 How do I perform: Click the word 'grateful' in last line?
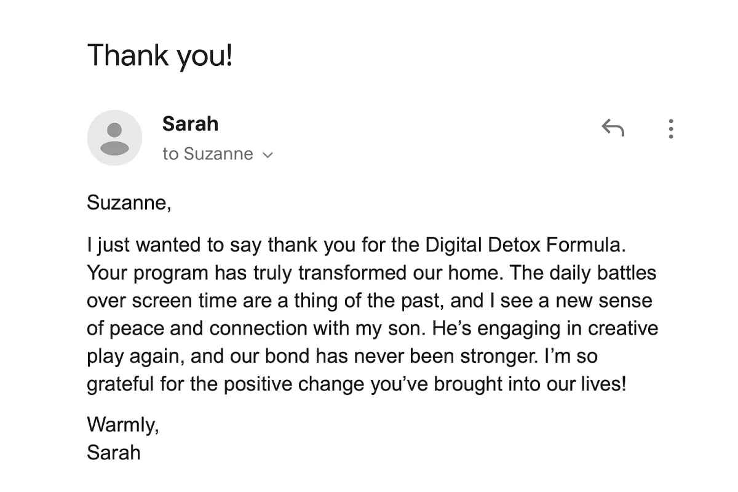click(121, 384)
